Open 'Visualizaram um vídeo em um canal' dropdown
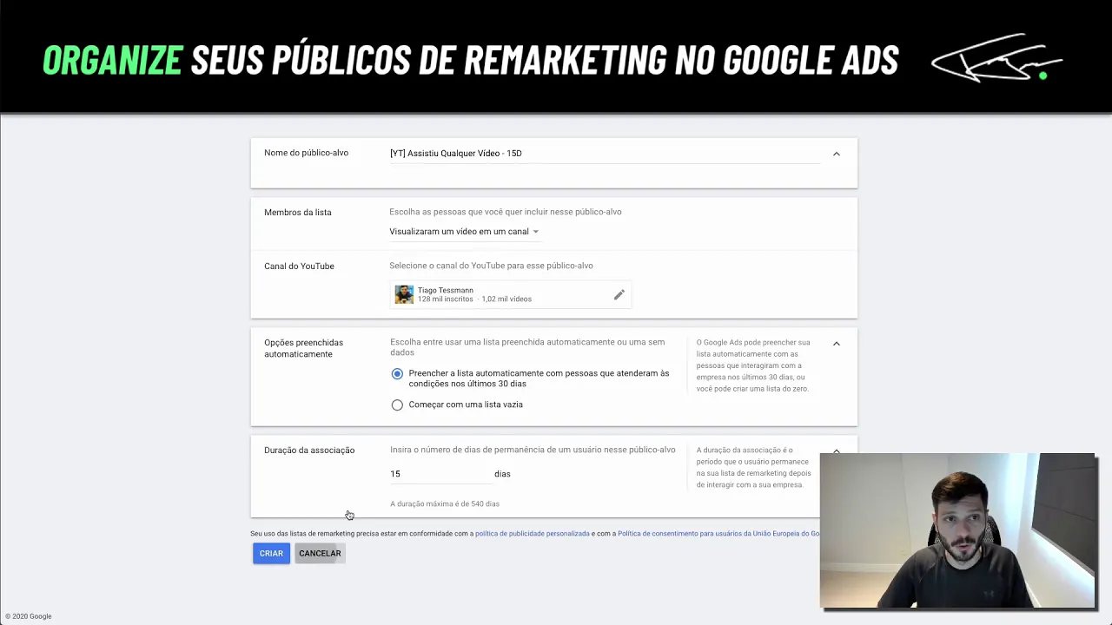The width and height of the screenshot is (1112, 625). click(464, 232)
